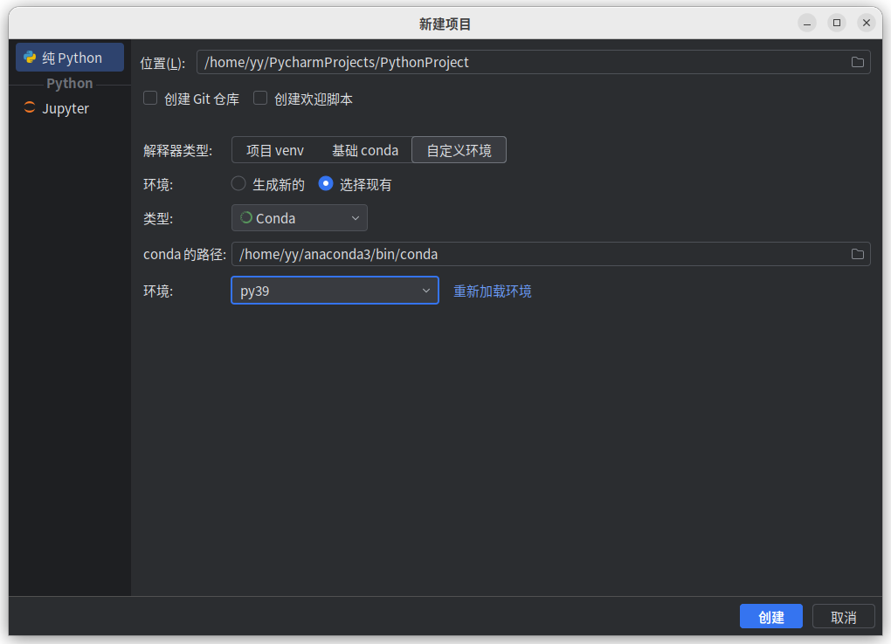Open the Conda type dropdown
Image resolution: width=891 pixels, height=644 pixels.
pyautogui.click(x=300, y=218)
